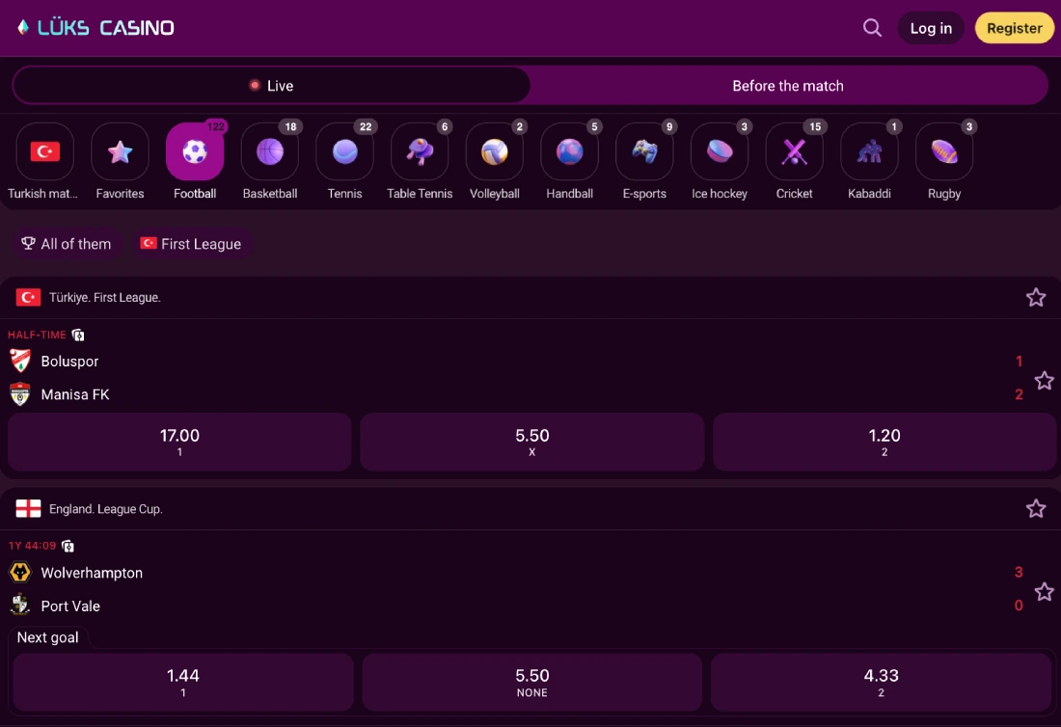This screenshot has width=1061, height=727.
Task: Bet on Manisa FK win at 1.20
Action: point(884,442)
